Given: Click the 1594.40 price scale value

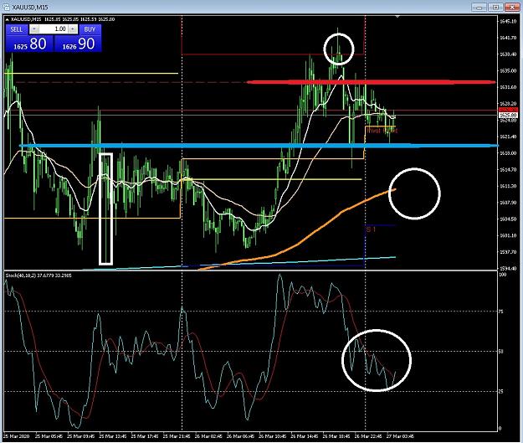Looking at the screenshot, I should point(508,268).
